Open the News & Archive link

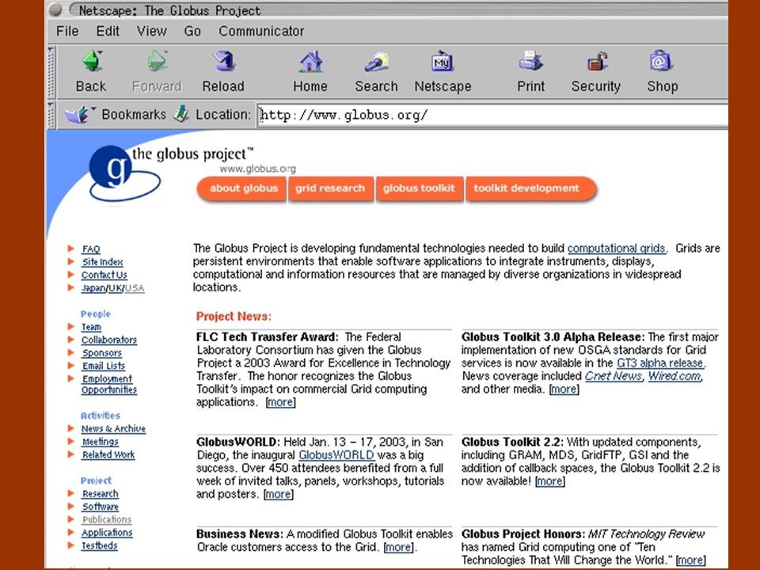point(113,429)
